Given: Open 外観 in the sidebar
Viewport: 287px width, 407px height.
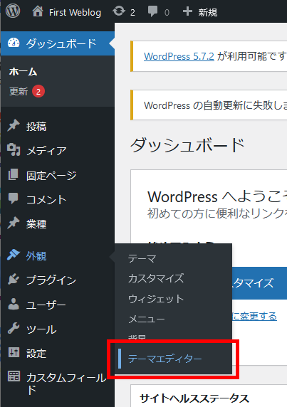Looking at the screenshot, I should pos(36,256).
